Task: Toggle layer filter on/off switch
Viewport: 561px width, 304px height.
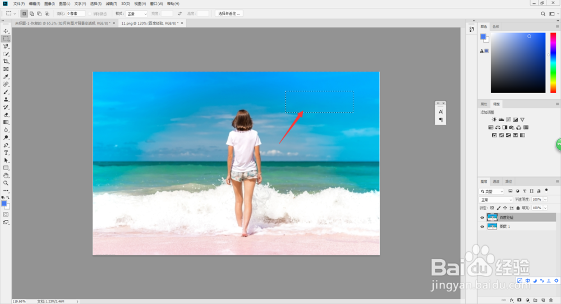Action: pos(546,191)
